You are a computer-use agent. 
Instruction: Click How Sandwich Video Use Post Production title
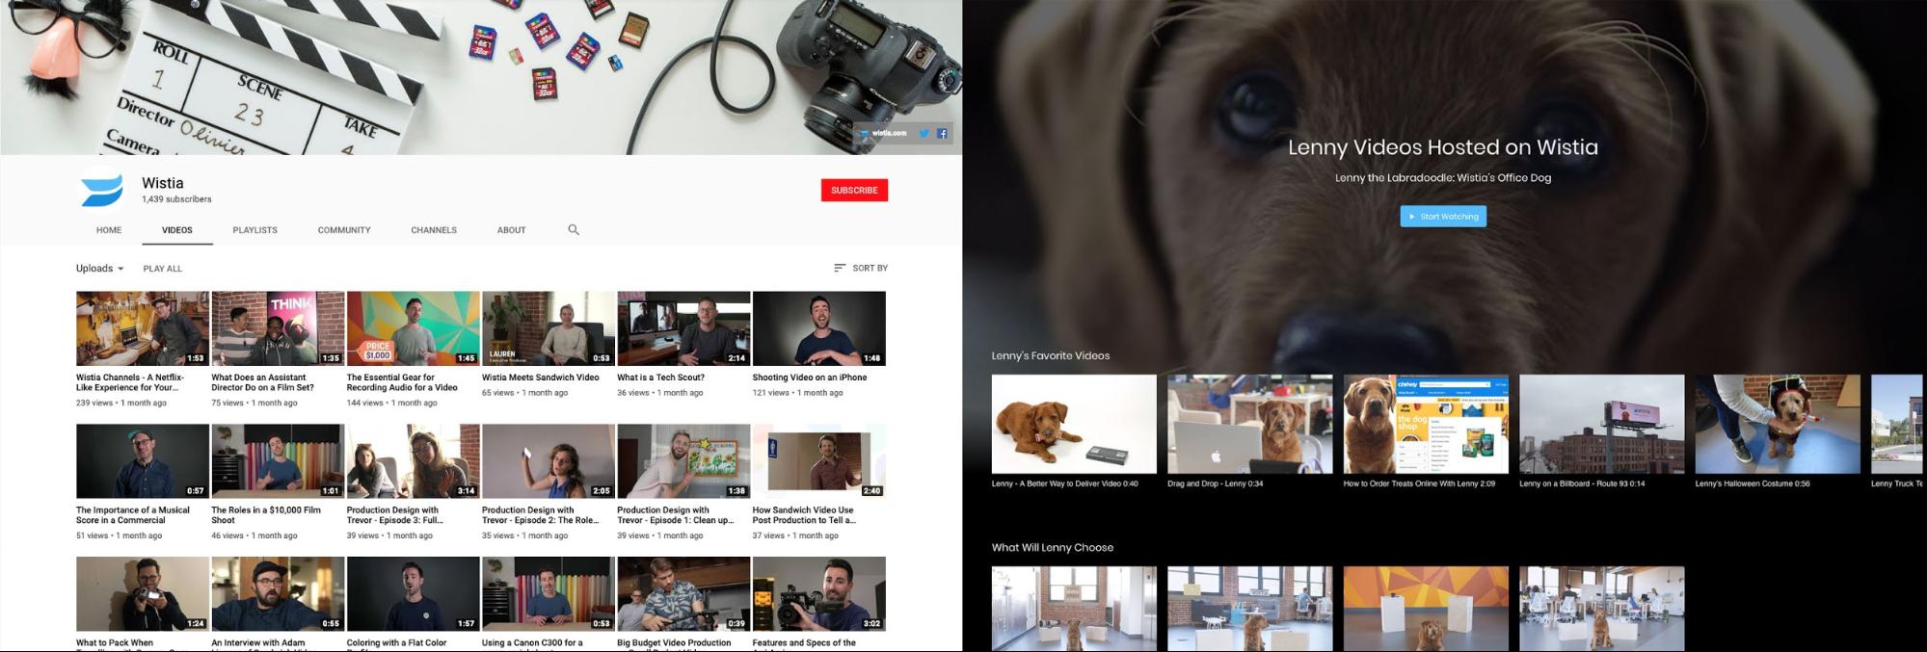point(804,515)
